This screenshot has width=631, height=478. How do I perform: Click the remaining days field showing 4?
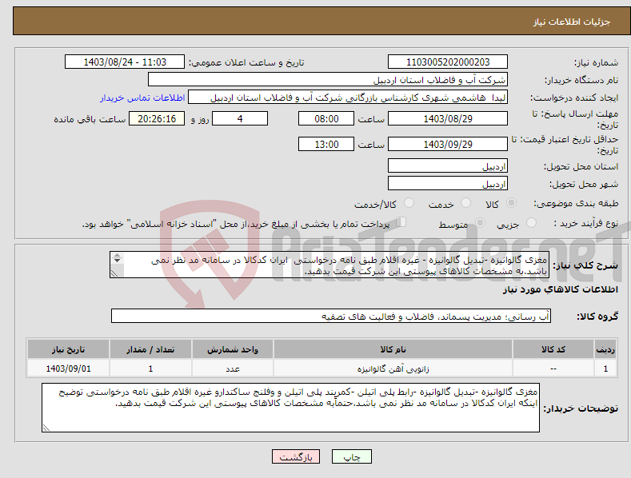pos(240,118)
